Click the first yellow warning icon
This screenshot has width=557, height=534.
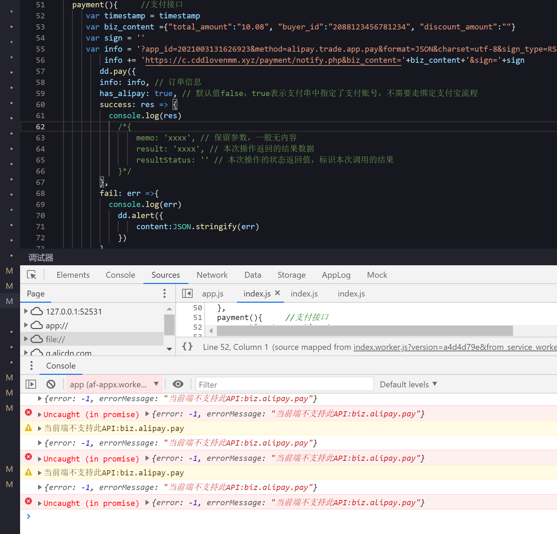pos(29,428)
